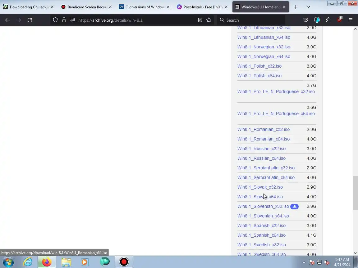Open a new browser tab
The height and width of the screenshot is (268, 358).
296,7
